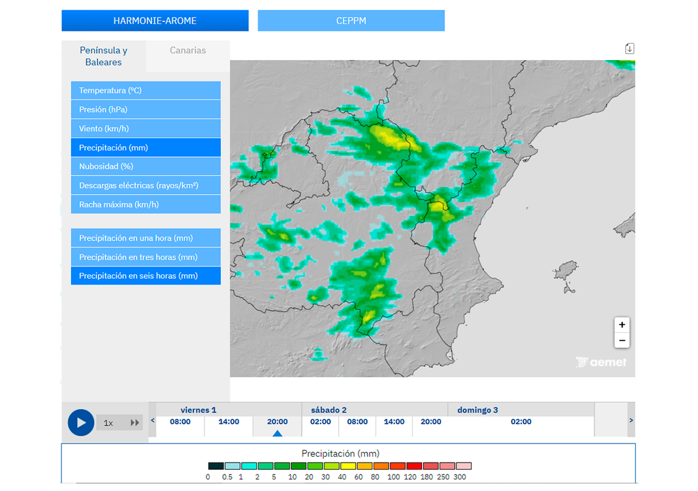The image size is (698, 491).
Task: Click the darkest first legend swatch
Action: (216, 466)
